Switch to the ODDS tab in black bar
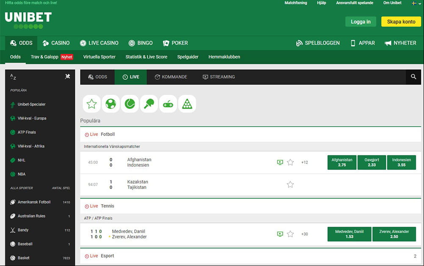The width and height of the screenshot is (424, 266). 97,77
